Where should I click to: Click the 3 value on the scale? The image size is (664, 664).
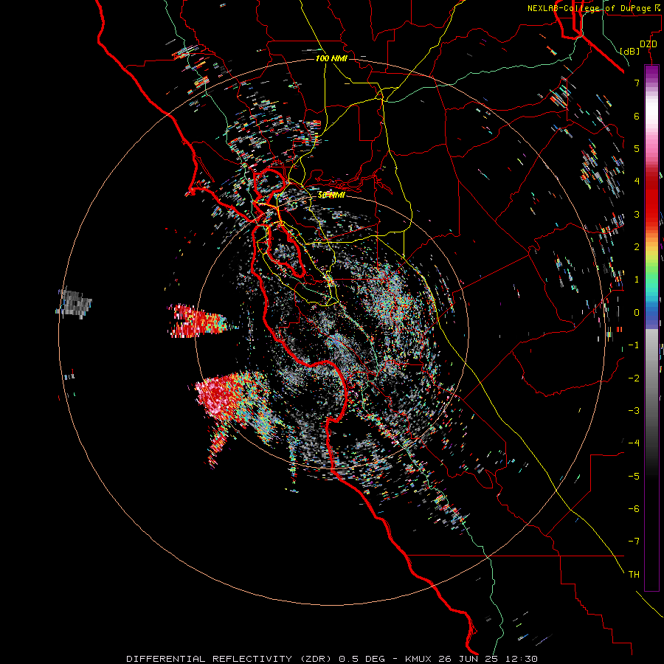coord(637,214)
